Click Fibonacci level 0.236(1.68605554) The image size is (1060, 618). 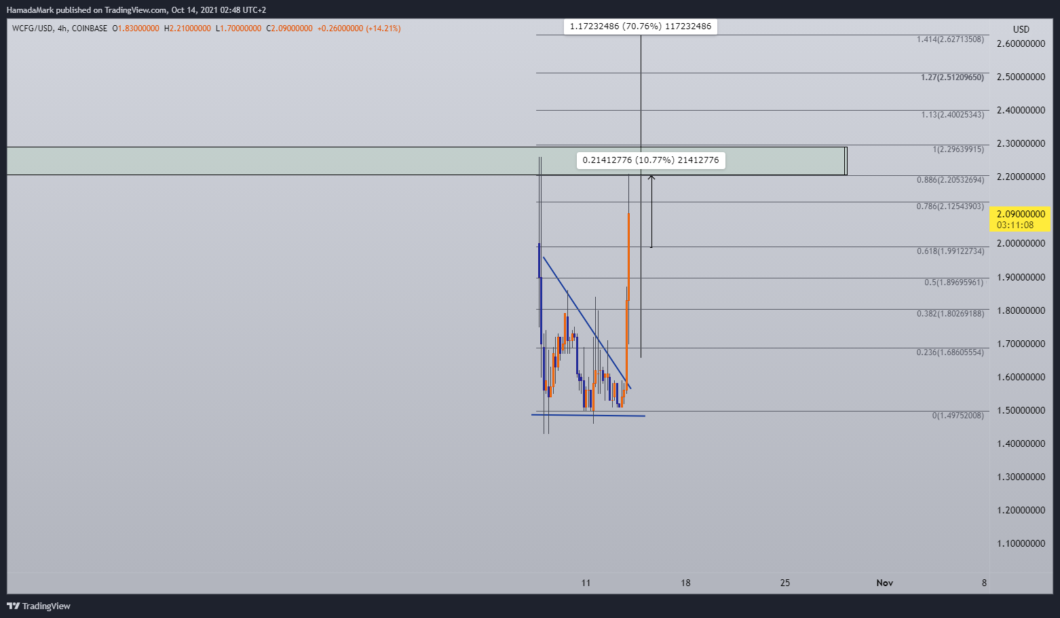pos(950,352)
